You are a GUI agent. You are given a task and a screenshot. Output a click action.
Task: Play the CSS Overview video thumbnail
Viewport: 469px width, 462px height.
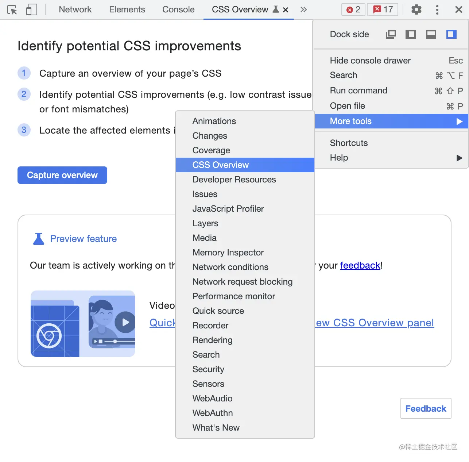pyautogui.click(x=83, y=324)
